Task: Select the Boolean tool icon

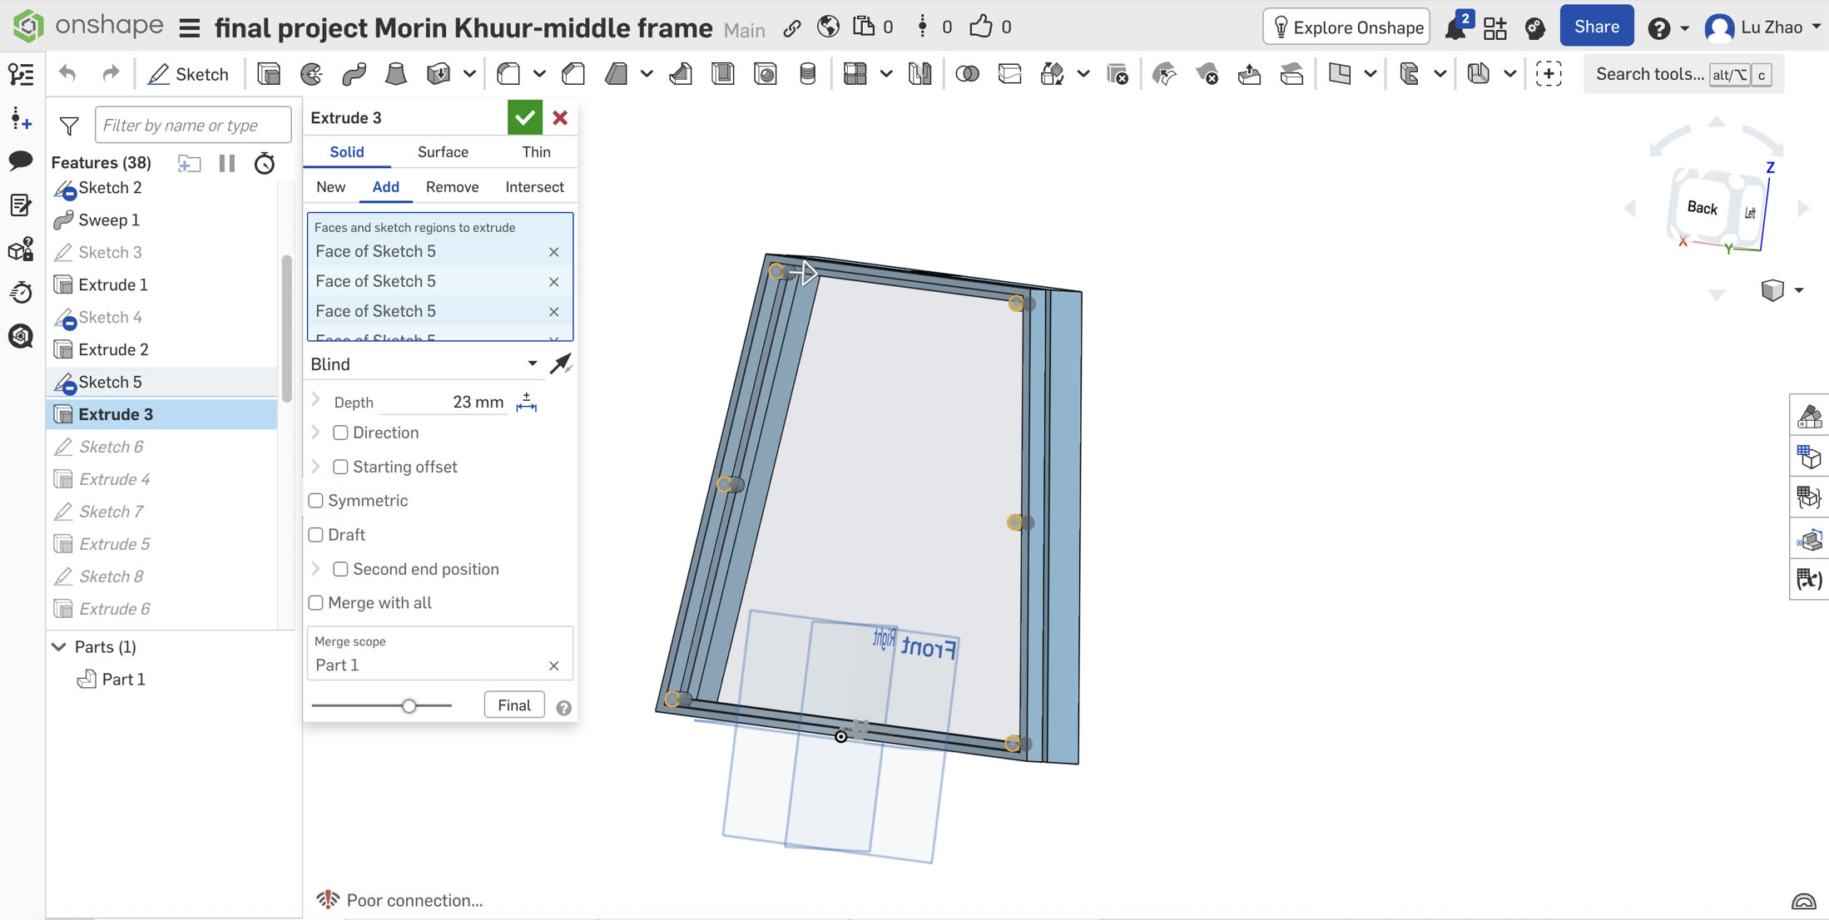Action: point(967,74)
